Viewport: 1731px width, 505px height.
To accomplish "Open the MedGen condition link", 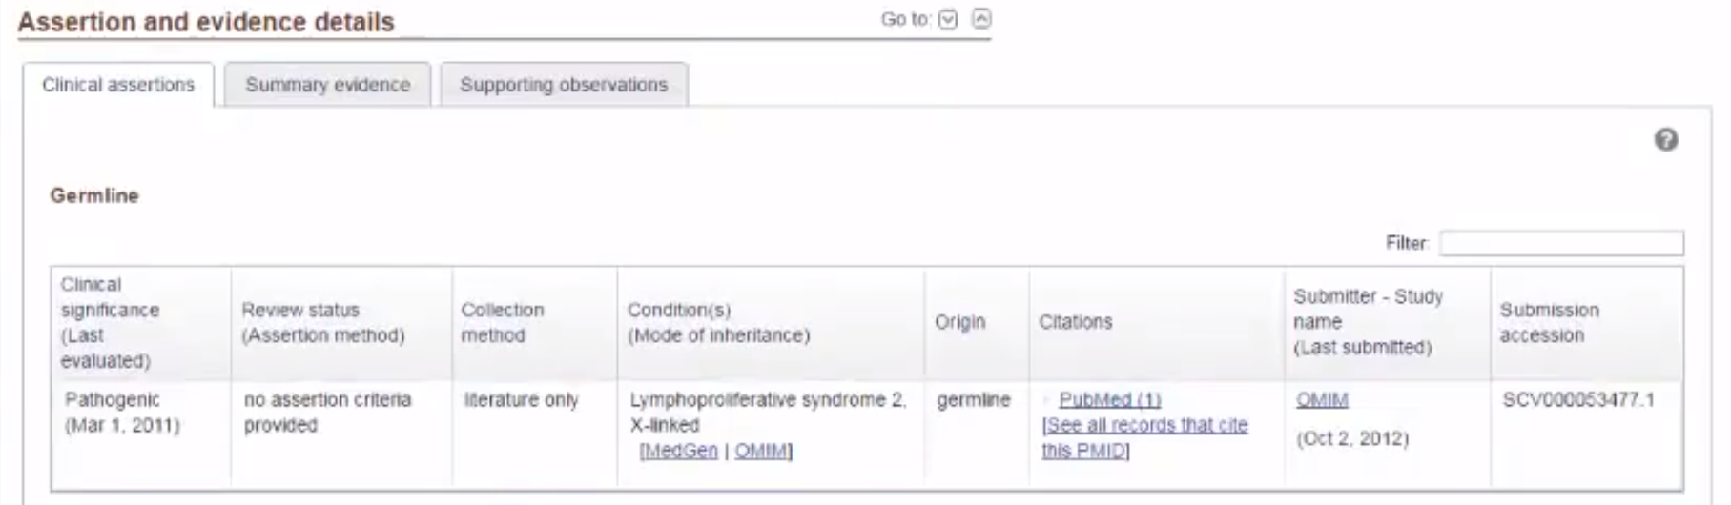I will pos(679,451).
